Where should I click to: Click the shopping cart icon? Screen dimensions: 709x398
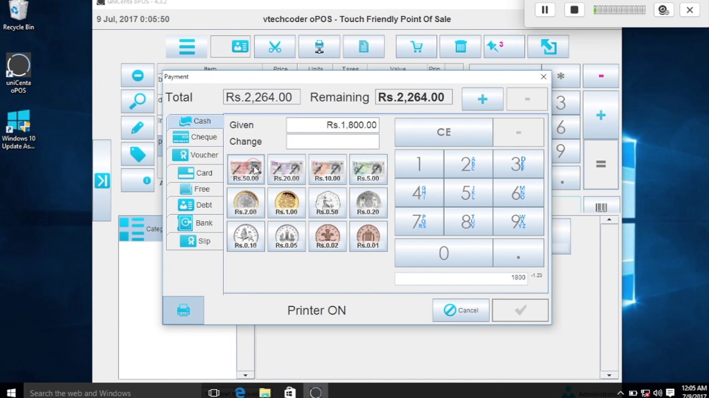(x=416, y=47)
